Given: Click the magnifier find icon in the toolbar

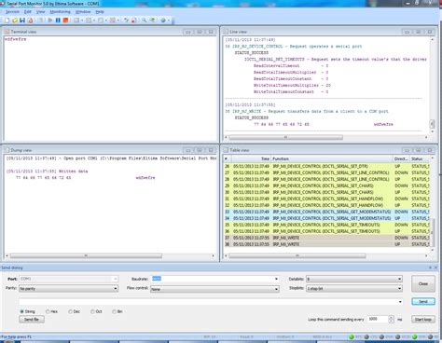Looking at the screenshot, I should point(145,21).
